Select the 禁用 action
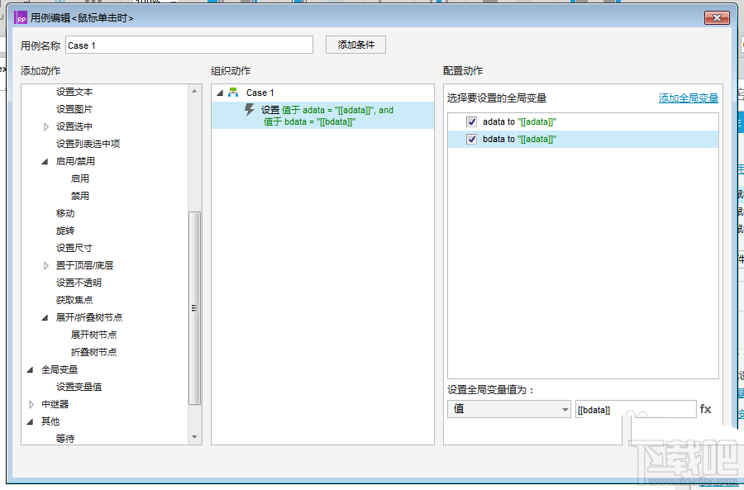Viewport: 744px width, 490px height. (x=80, y=196)
